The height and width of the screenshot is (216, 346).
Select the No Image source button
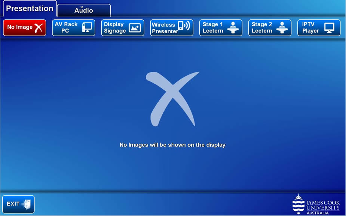click(24, 28)
